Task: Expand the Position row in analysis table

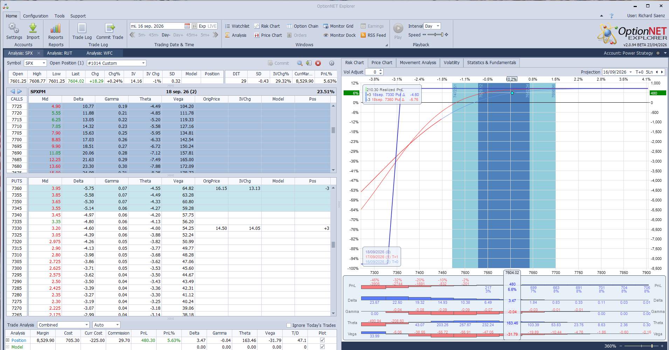Action: point(8,340)
